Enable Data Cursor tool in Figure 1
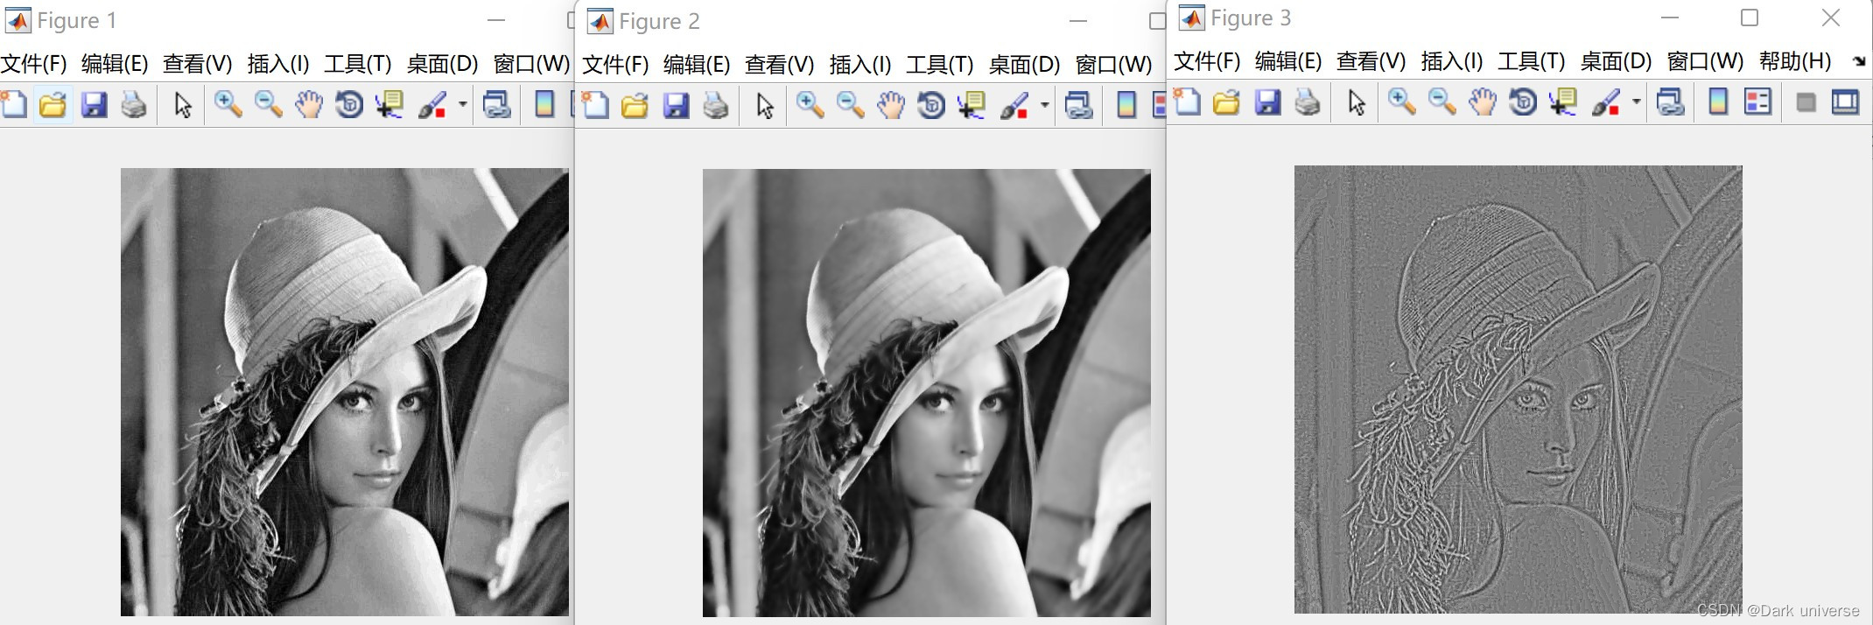The width and height of the screenshot is (1873, 625). coord(389,104)
